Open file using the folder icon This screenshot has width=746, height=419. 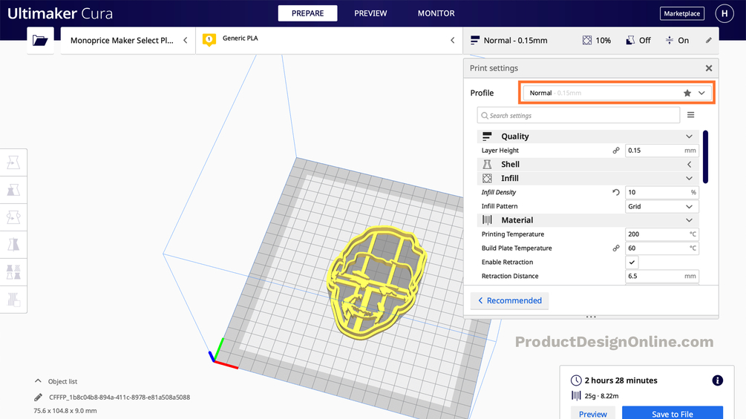tap(40, 40)
